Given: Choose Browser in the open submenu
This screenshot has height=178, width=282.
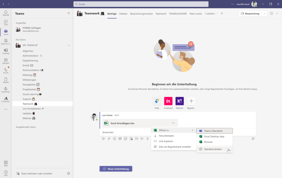Looking at the screenshot, I should [x=215, y=142].
